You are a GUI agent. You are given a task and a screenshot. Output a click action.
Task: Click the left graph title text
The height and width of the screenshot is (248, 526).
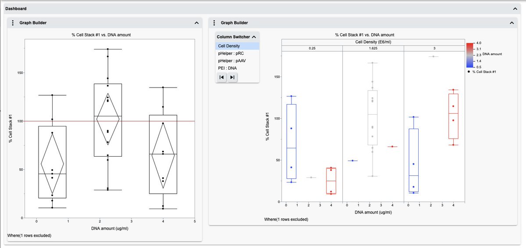[101, 35]
